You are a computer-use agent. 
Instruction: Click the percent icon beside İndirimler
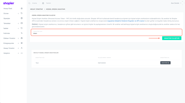click(x=22, y=33)
